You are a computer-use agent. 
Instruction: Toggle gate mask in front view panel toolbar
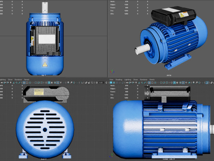(33, 82)
